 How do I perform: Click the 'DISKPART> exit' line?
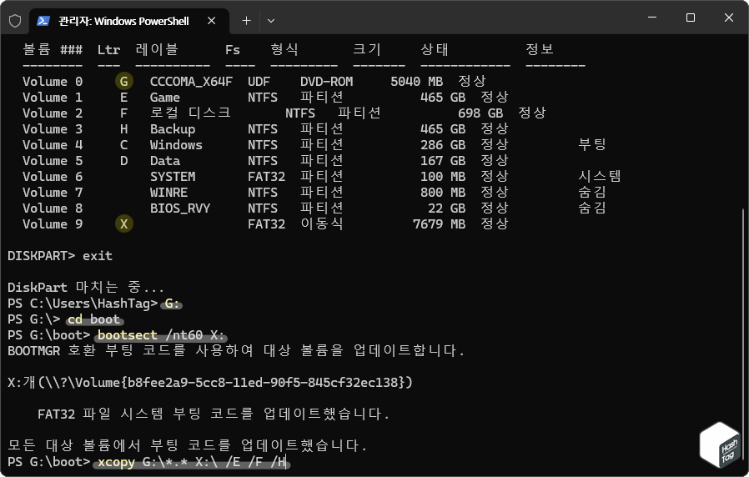pos(60,256)
